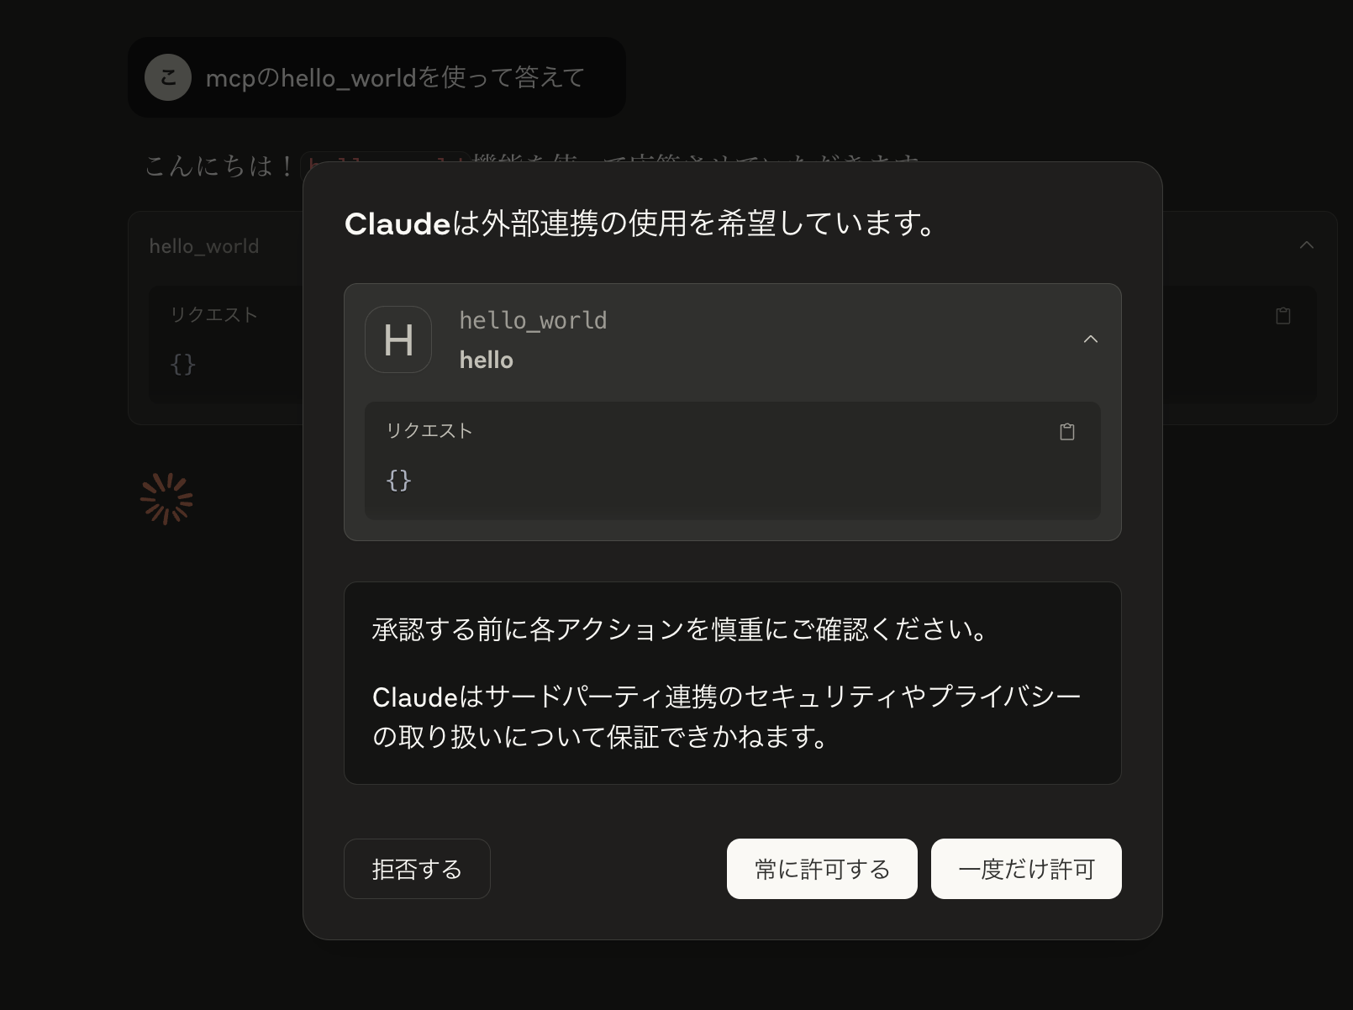Select the hello tool name in dialog

(x=486, y=360)
